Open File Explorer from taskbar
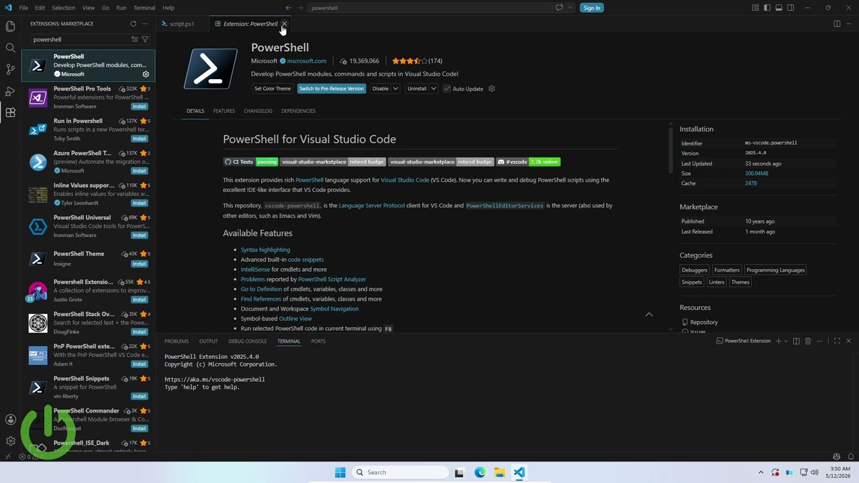The height and width of the screenshot is (483, 859). (x=499, y=472)
